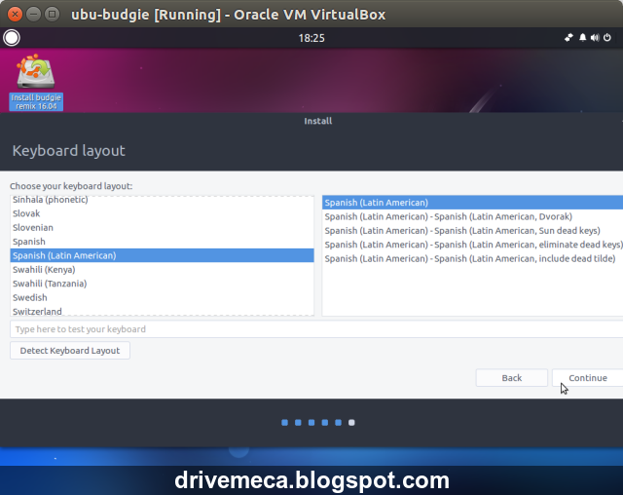Close the VirtualBox window
Screen dimensions: 623x495
[x=15, y=15]
